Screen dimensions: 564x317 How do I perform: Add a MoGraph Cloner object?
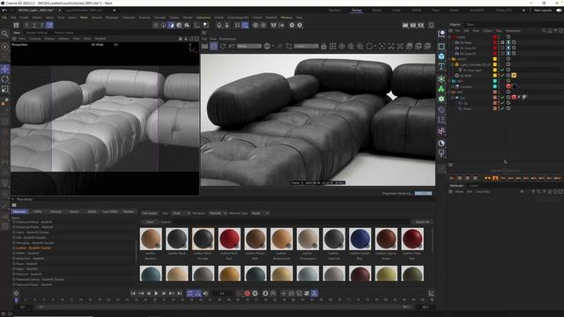tap(442, 79)
